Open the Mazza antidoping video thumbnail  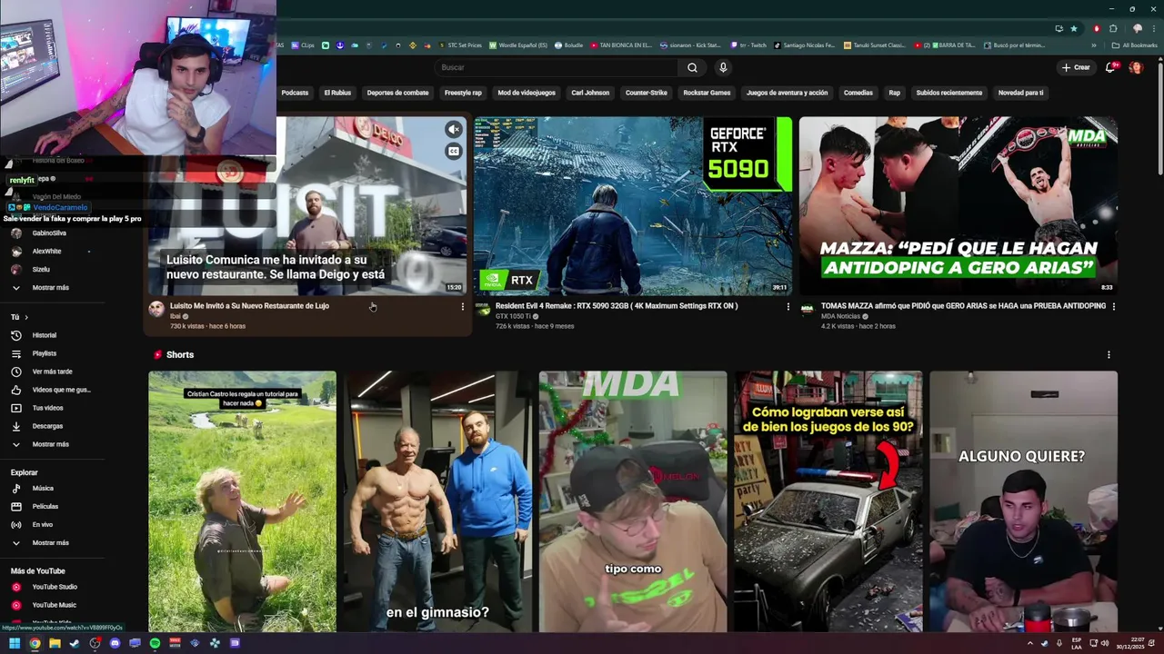coord(958,206)
